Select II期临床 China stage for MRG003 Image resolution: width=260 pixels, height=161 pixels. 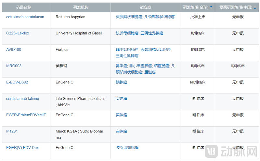click(x=238, y=66)
